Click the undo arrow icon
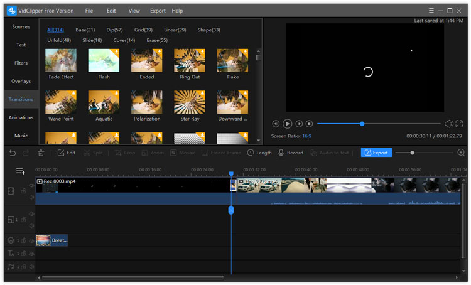471x285 pixels. click(x=13, y=153)
